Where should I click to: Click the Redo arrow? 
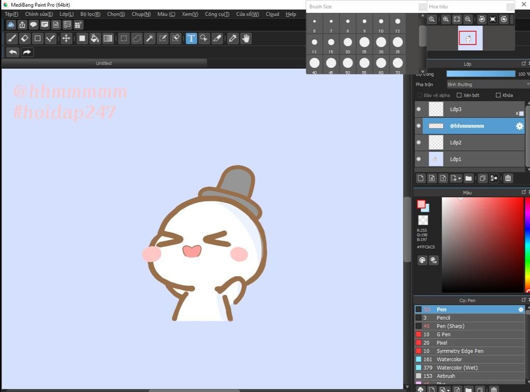pos(27,52)
